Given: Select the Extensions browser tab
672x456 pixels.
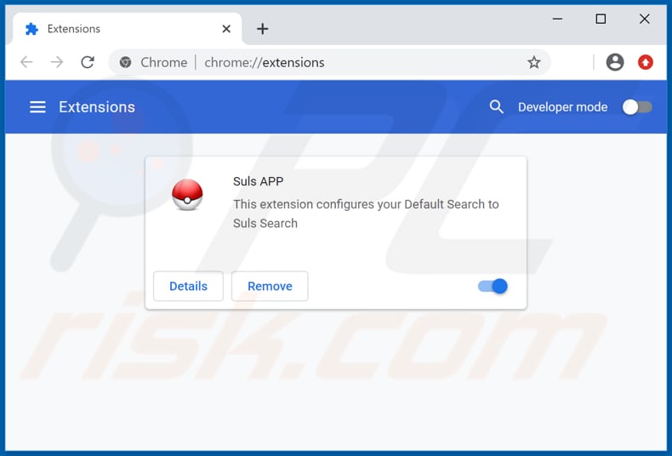Looking at the screenshot, I should [128, 29].
